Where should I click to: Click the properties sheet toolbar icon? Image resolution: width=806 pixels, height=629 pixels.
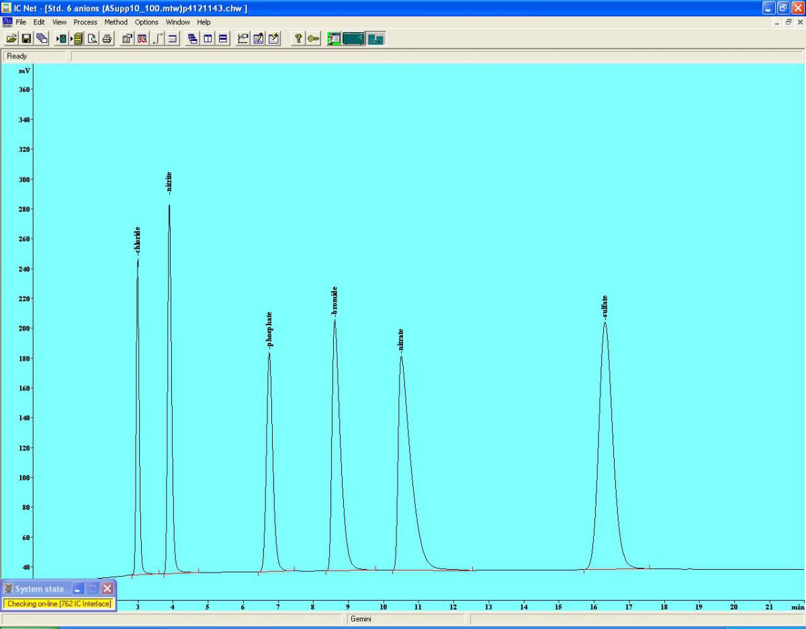pyautogui.click(x=127, y=38)
